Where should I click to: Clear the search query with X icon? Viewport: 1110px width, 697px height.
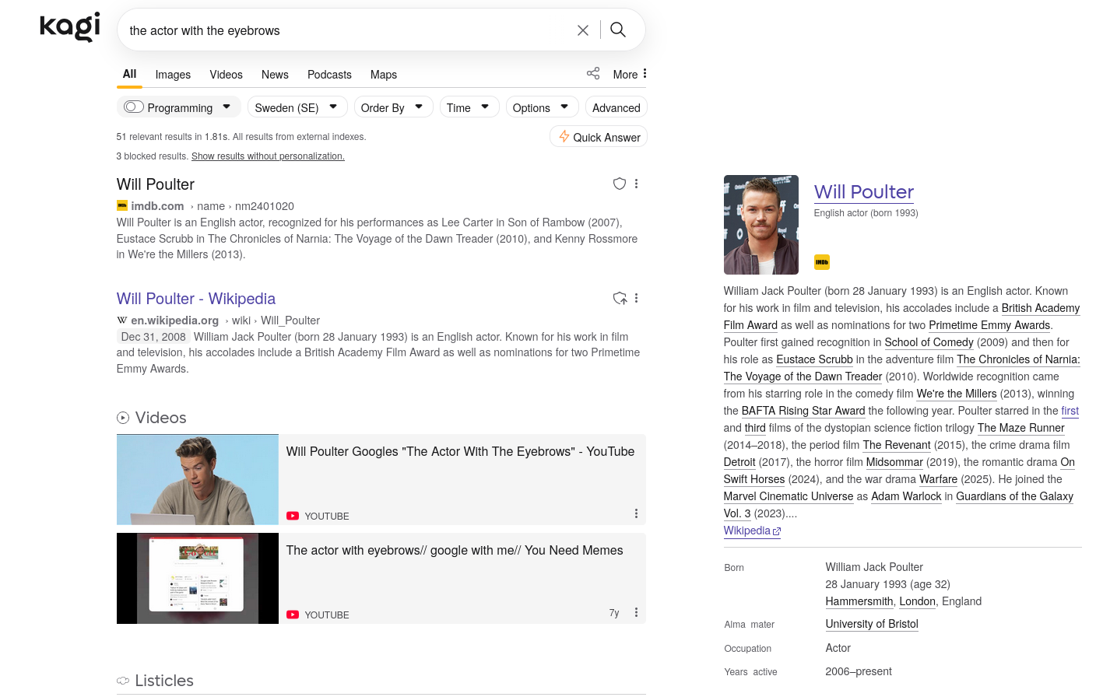pyautogui.click(x=582, y=30)
